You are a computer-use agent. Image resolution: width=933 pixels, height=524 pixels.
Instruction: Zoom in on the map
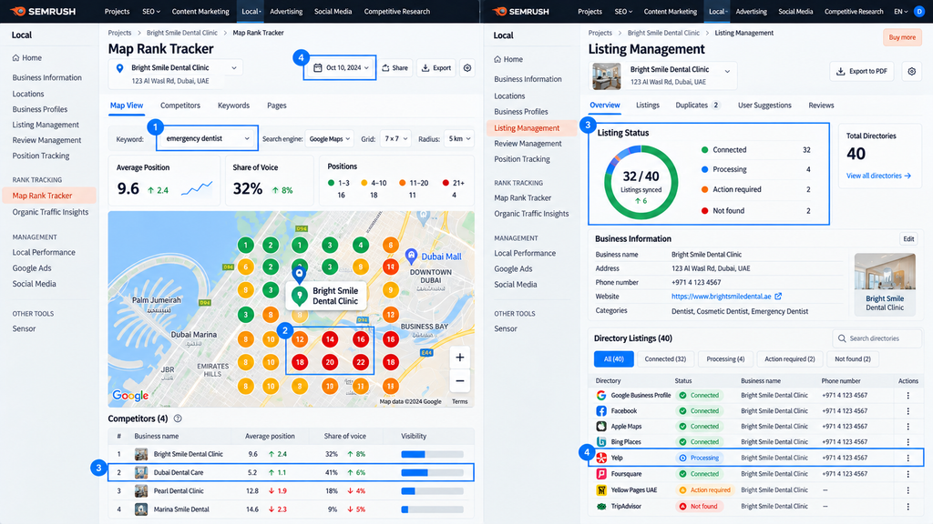(460, 358)
